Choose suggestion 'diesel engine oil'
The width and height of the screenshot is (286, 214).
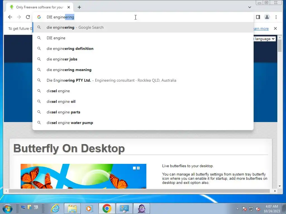(x=143, y=101)
